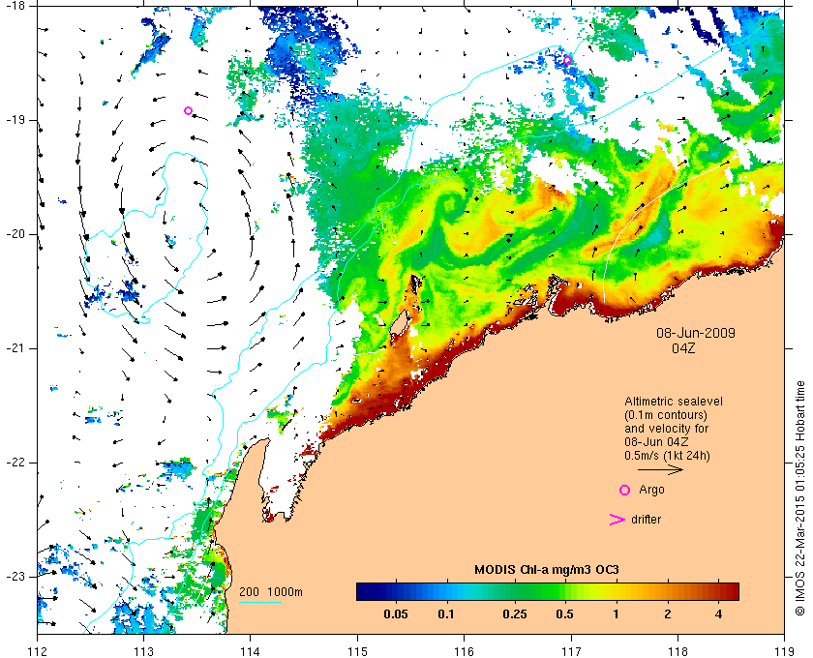Viewport: 813px width, 658px height.
Task: Click the Argo marker near 117, -18.5
Action: 567,60
